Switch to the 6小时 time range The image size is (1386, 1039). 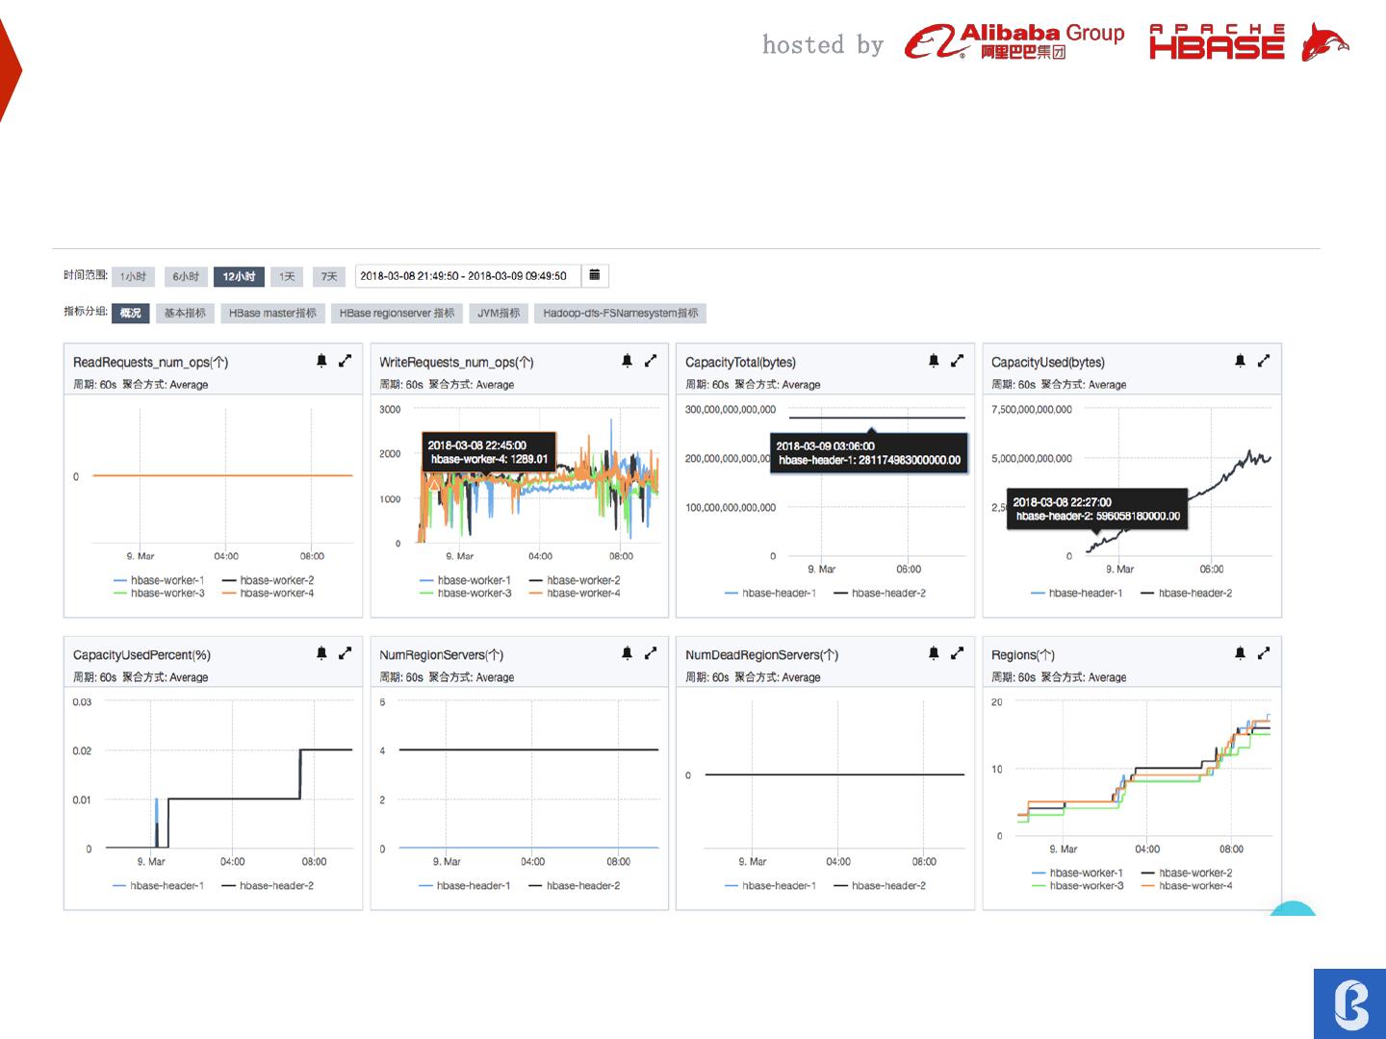[186, 277]
